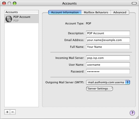
Task: Click the add account plus button
Action: pos(7,112)
